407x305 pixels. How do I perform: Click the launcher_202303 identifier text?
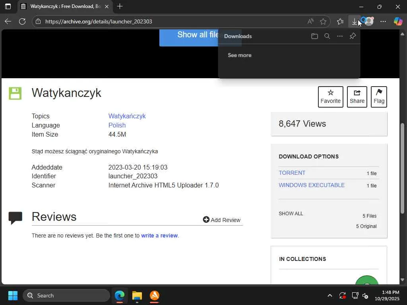pyautogui.click(x=133, y=176)
